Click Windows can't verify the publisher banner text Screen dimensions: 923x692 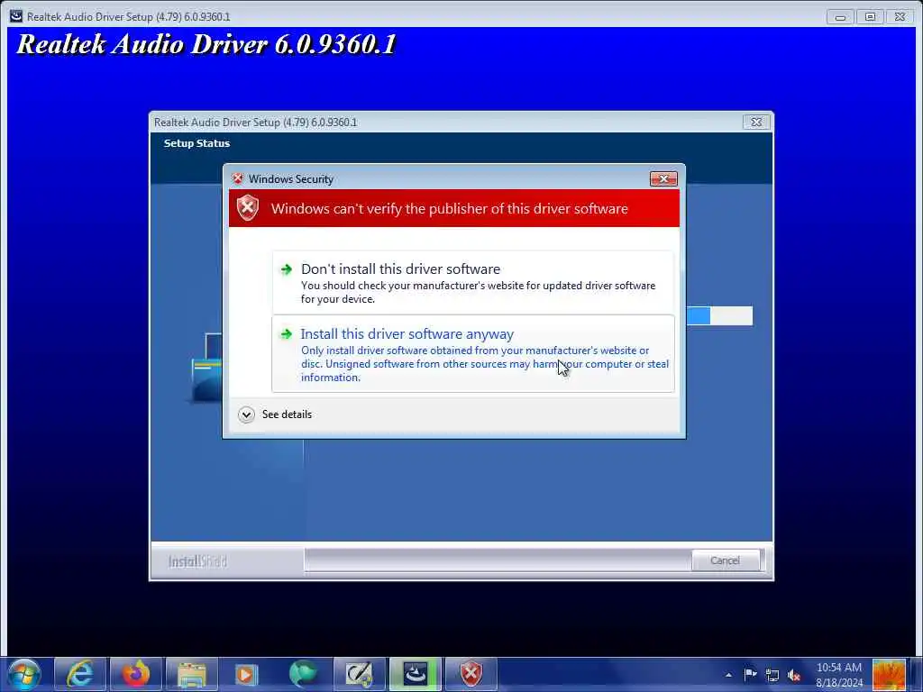point(449,208)
